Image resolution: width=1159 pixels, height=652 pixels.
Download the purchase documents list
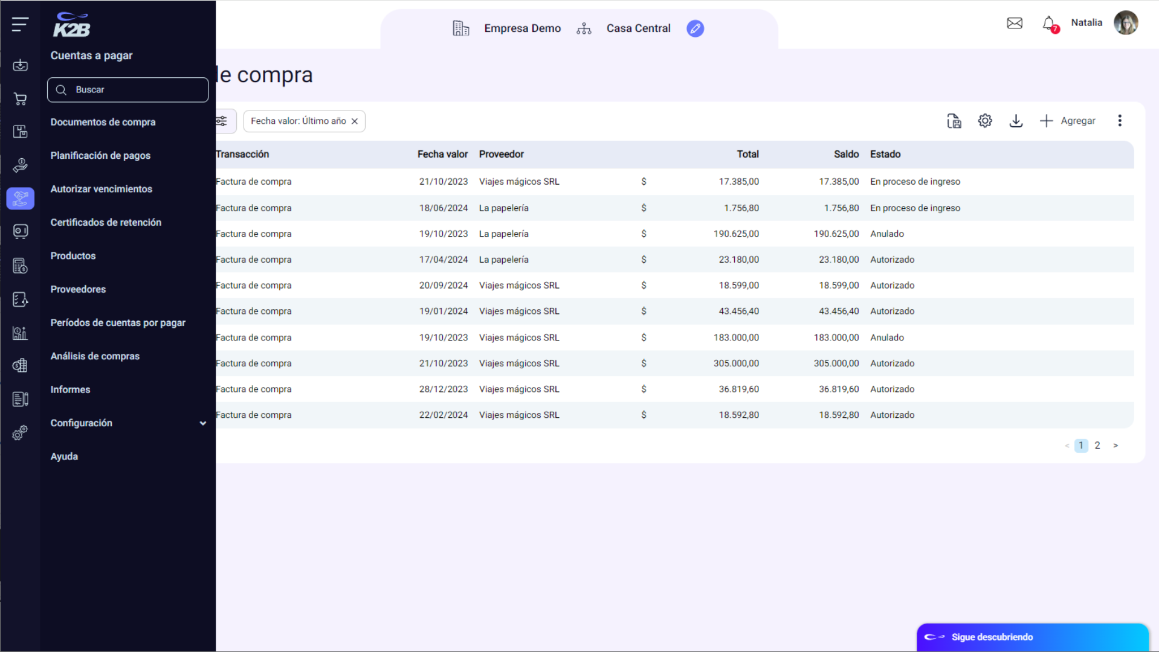point(1016,121)
